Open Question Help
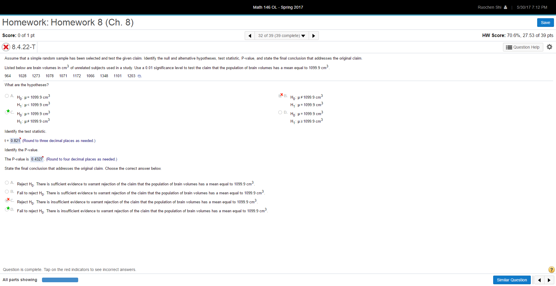556x286 pixels. point(523,47)
